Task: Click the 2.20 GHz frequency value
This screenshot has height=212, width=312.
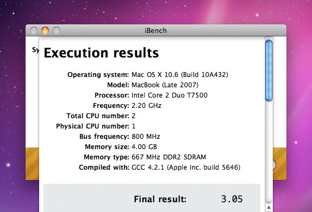Action: pyautogui.click(x=146, y=106)
